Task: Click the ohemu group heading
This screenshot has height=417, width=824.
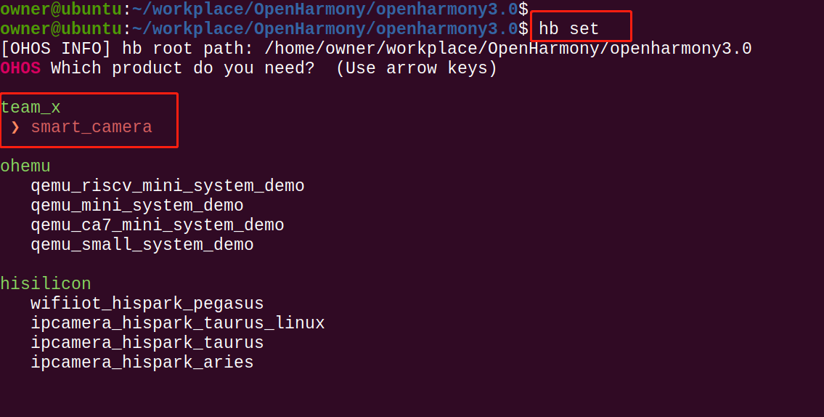Action: click(25, 166)
